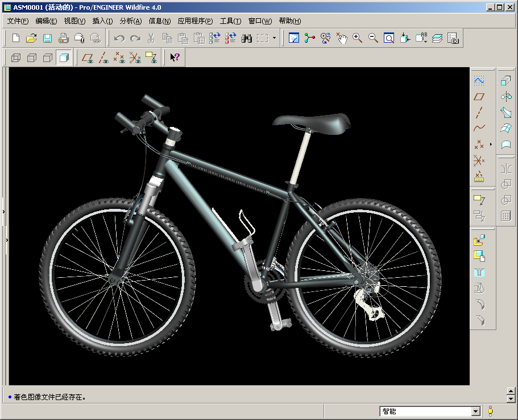Save the model with floppy icon
This screenshot has width=518, height=420.
[x=47, y=38]
